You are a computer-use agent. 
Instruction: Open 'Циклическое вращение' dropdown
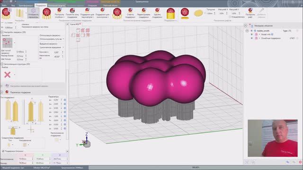click(x=52, y=47)
